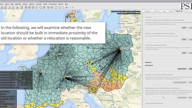
Task: Click Undo for the Servicegrad activity
Action: pos(184,39)
